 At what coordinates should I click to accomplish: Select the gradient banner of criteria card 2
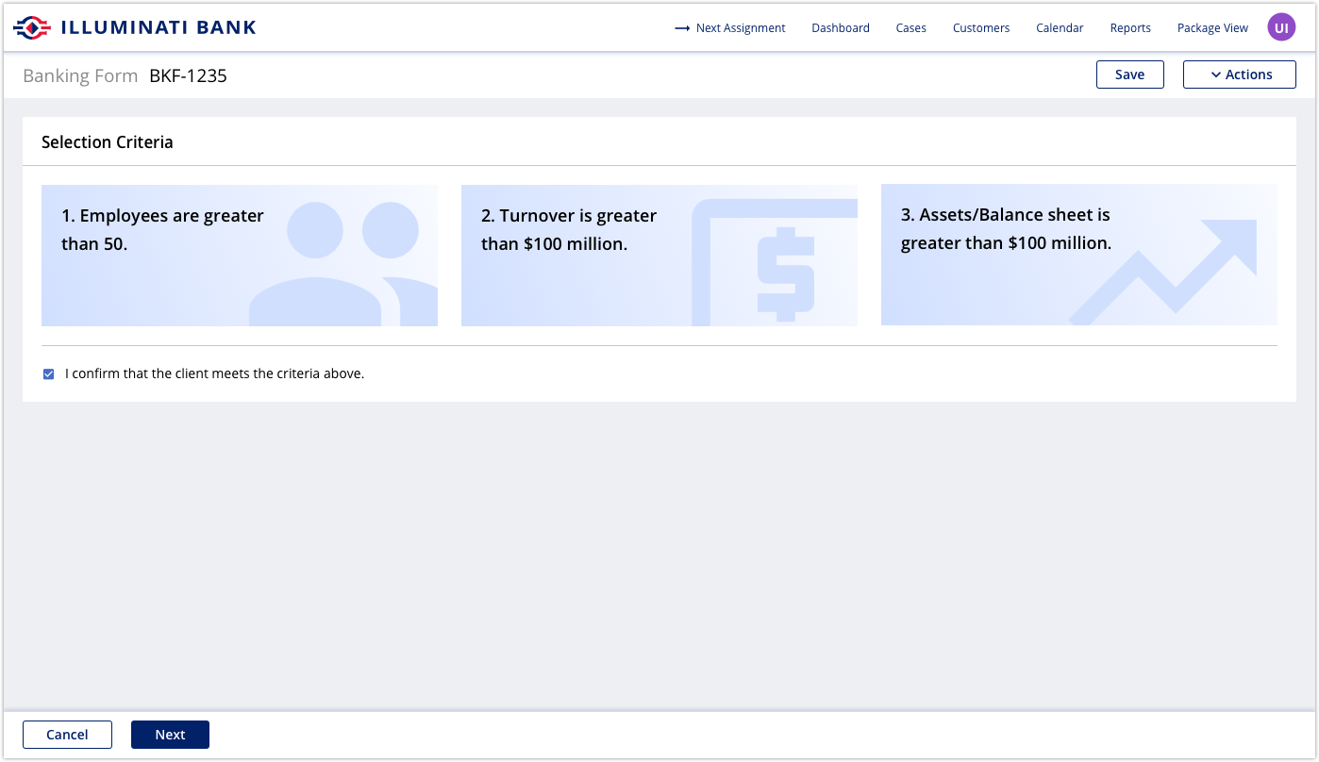659,256
